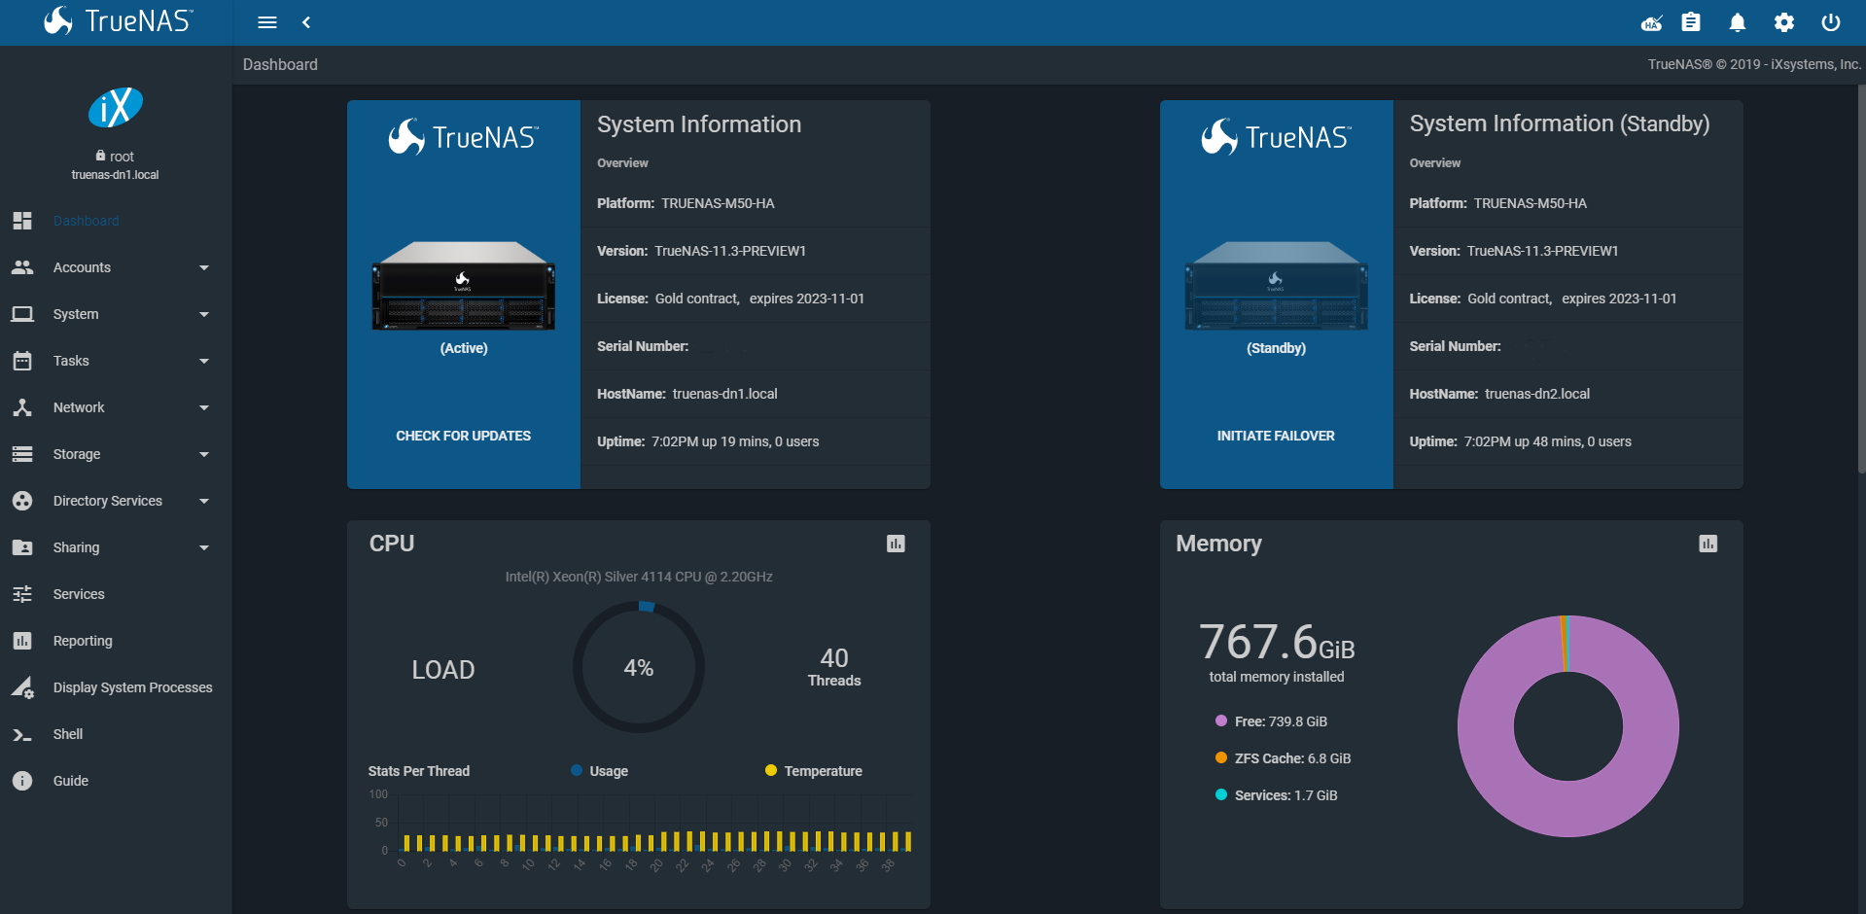Open the TrueCommand cloud status icon
Screen dimensions: 1866x914
(x=1651, y=22)
